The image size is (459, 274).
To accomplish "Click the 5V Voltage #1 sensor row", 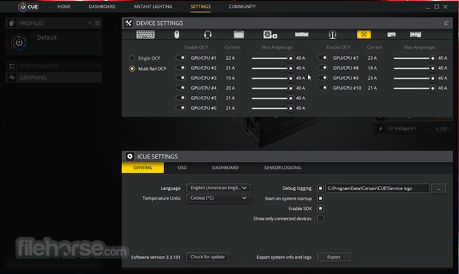I will pyautogui.click(x=413, y=129).
